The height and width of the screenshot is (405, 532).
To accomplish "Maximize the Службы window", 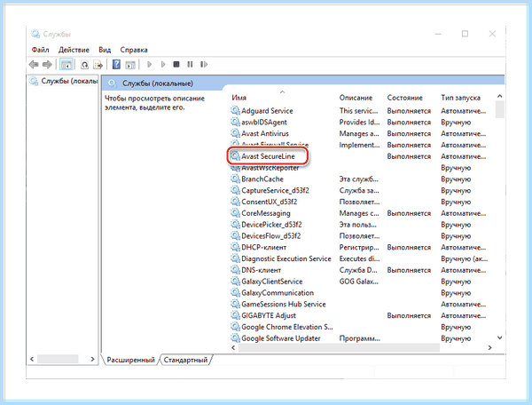I will [465, 34].
